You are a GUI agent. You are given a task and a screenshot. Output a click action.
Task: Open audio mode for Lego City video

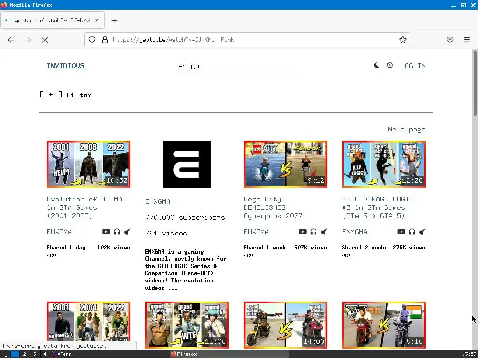(313, 232)
